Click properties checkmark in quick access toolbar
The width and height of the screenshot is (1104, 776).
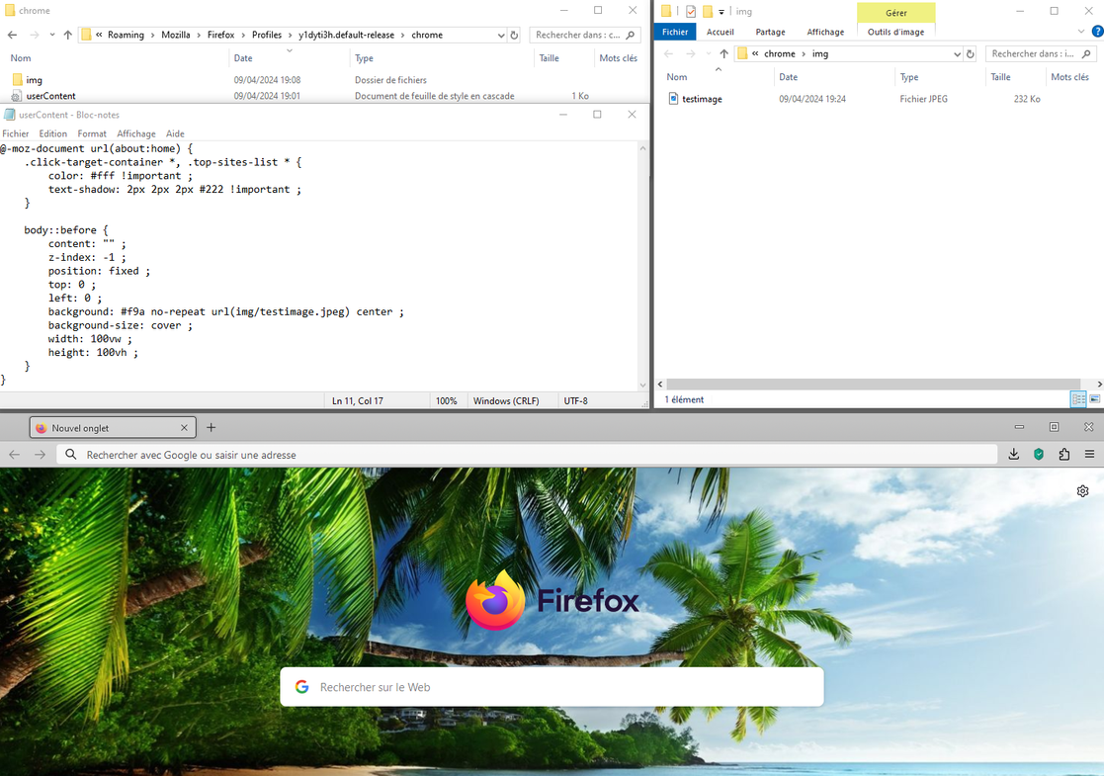pyautogui.click(x=691, y=12)
